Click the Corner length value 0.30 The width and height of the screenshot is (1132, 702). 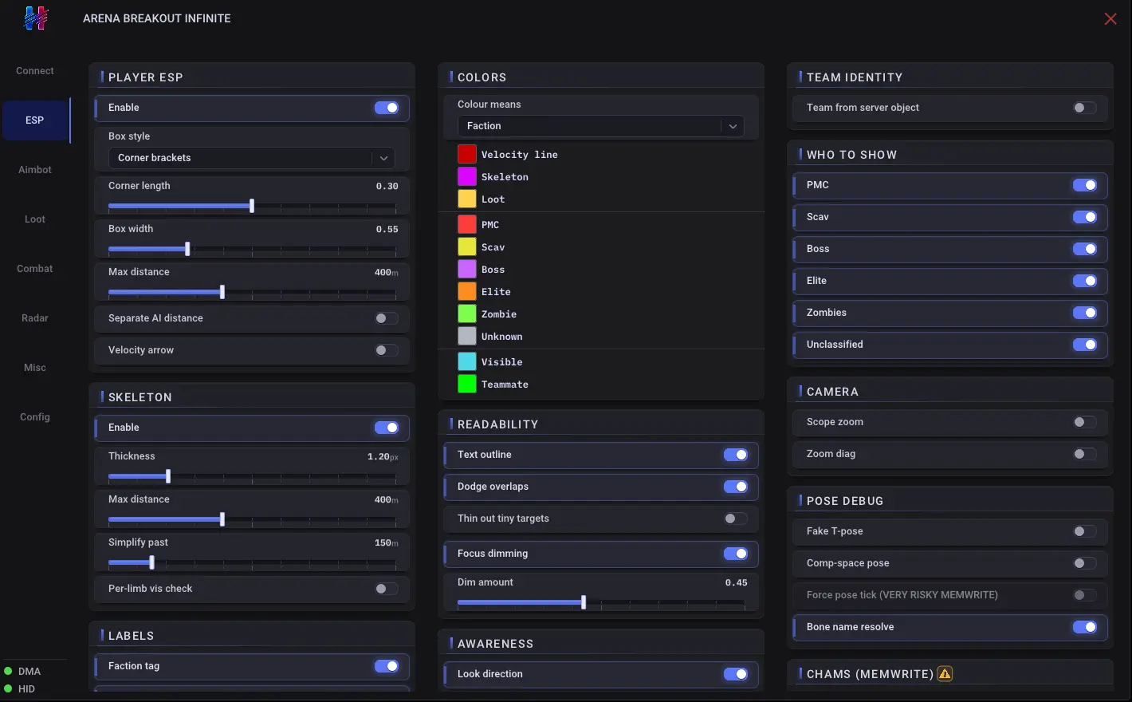pos(387,186)
